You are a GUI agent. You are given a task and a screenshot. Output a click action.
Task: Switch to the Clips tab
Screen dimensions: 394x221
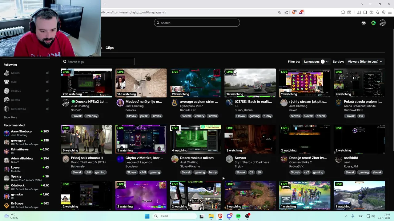(110, 48)
